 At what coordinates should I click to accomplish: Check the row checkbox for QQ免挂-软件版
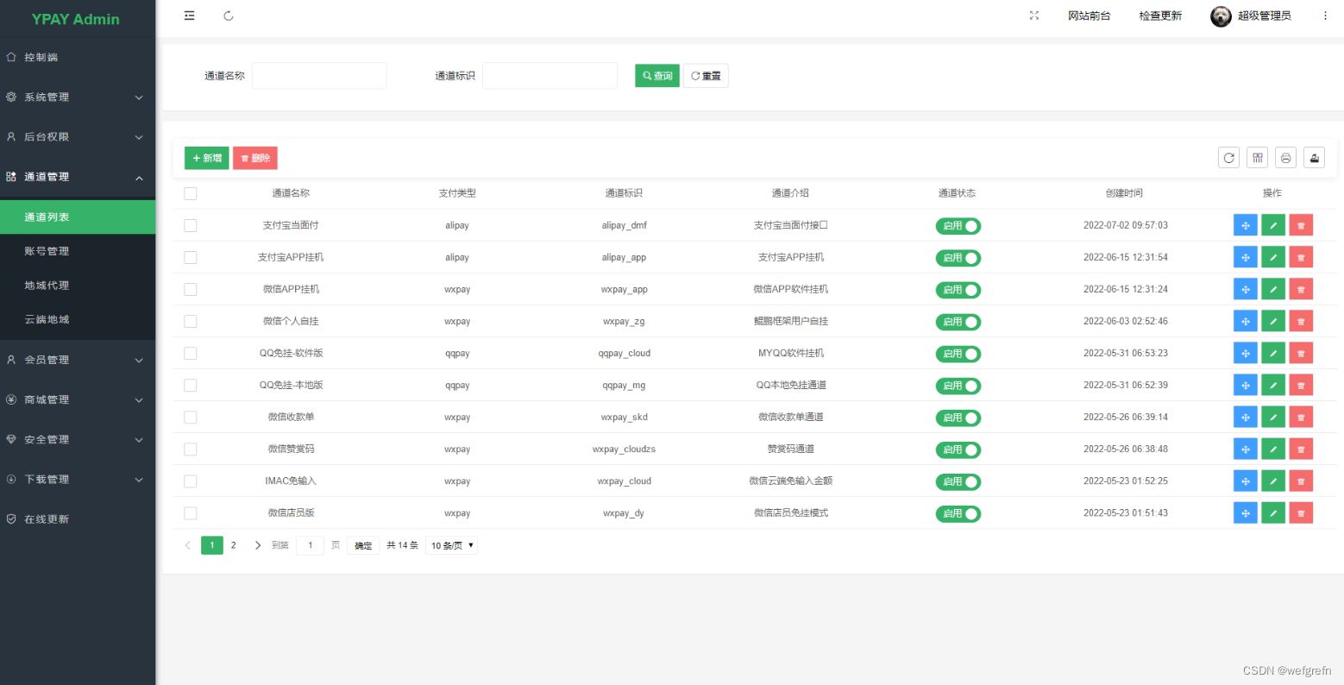[190, 353]
